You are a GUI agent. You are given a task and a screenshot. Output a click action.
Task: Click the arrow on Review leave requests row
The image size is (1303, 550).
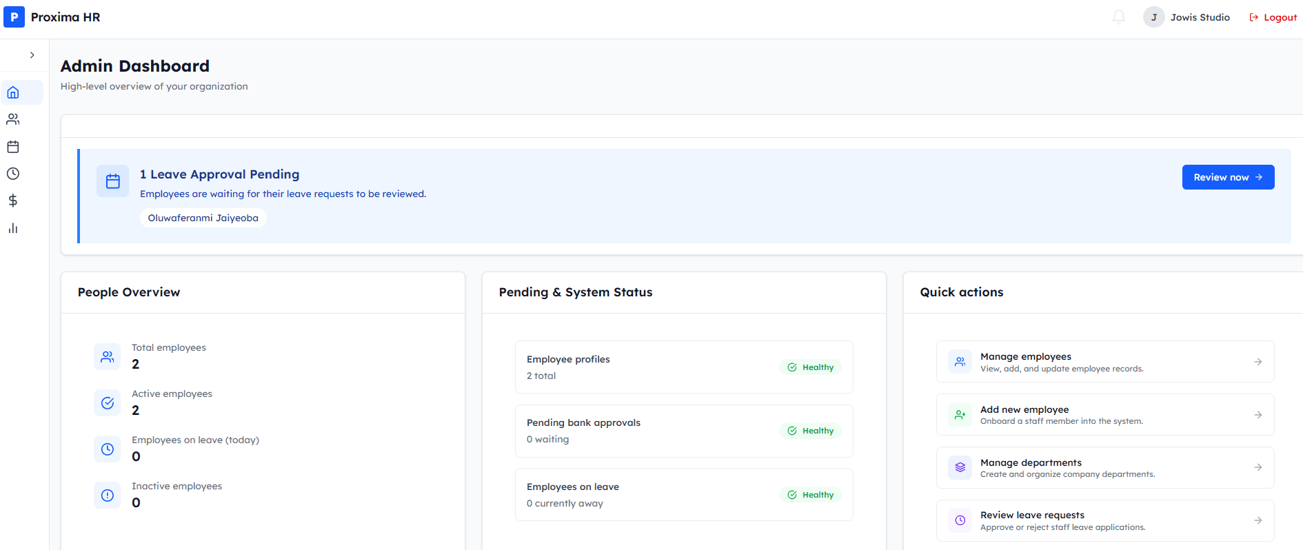point(1258,520)
